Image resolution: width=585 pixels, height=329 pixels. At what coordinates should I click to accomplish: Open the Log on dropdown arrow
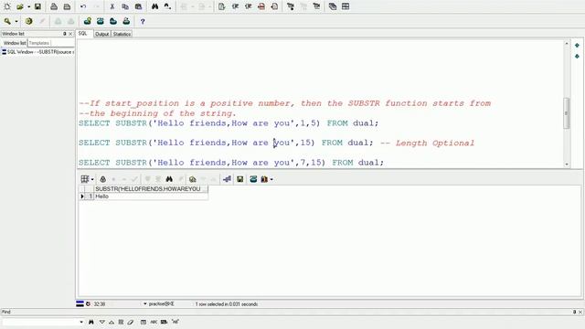[16, 22]
